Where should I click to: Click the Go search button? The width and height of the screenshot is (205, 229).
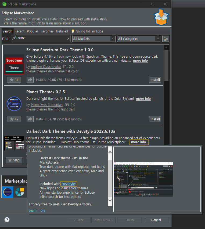[166, 39]
